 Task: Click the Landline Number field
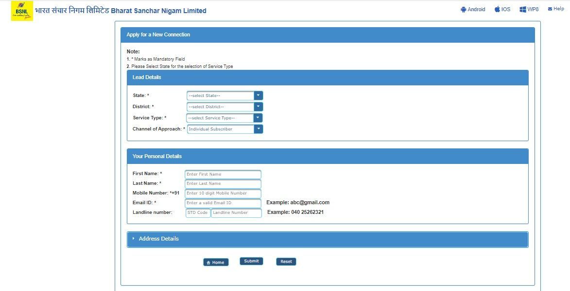236,213
